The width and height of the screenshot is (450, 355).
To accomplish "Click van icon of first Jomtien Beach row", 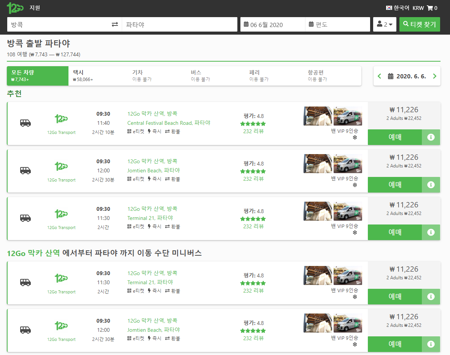I will point(25,171).
